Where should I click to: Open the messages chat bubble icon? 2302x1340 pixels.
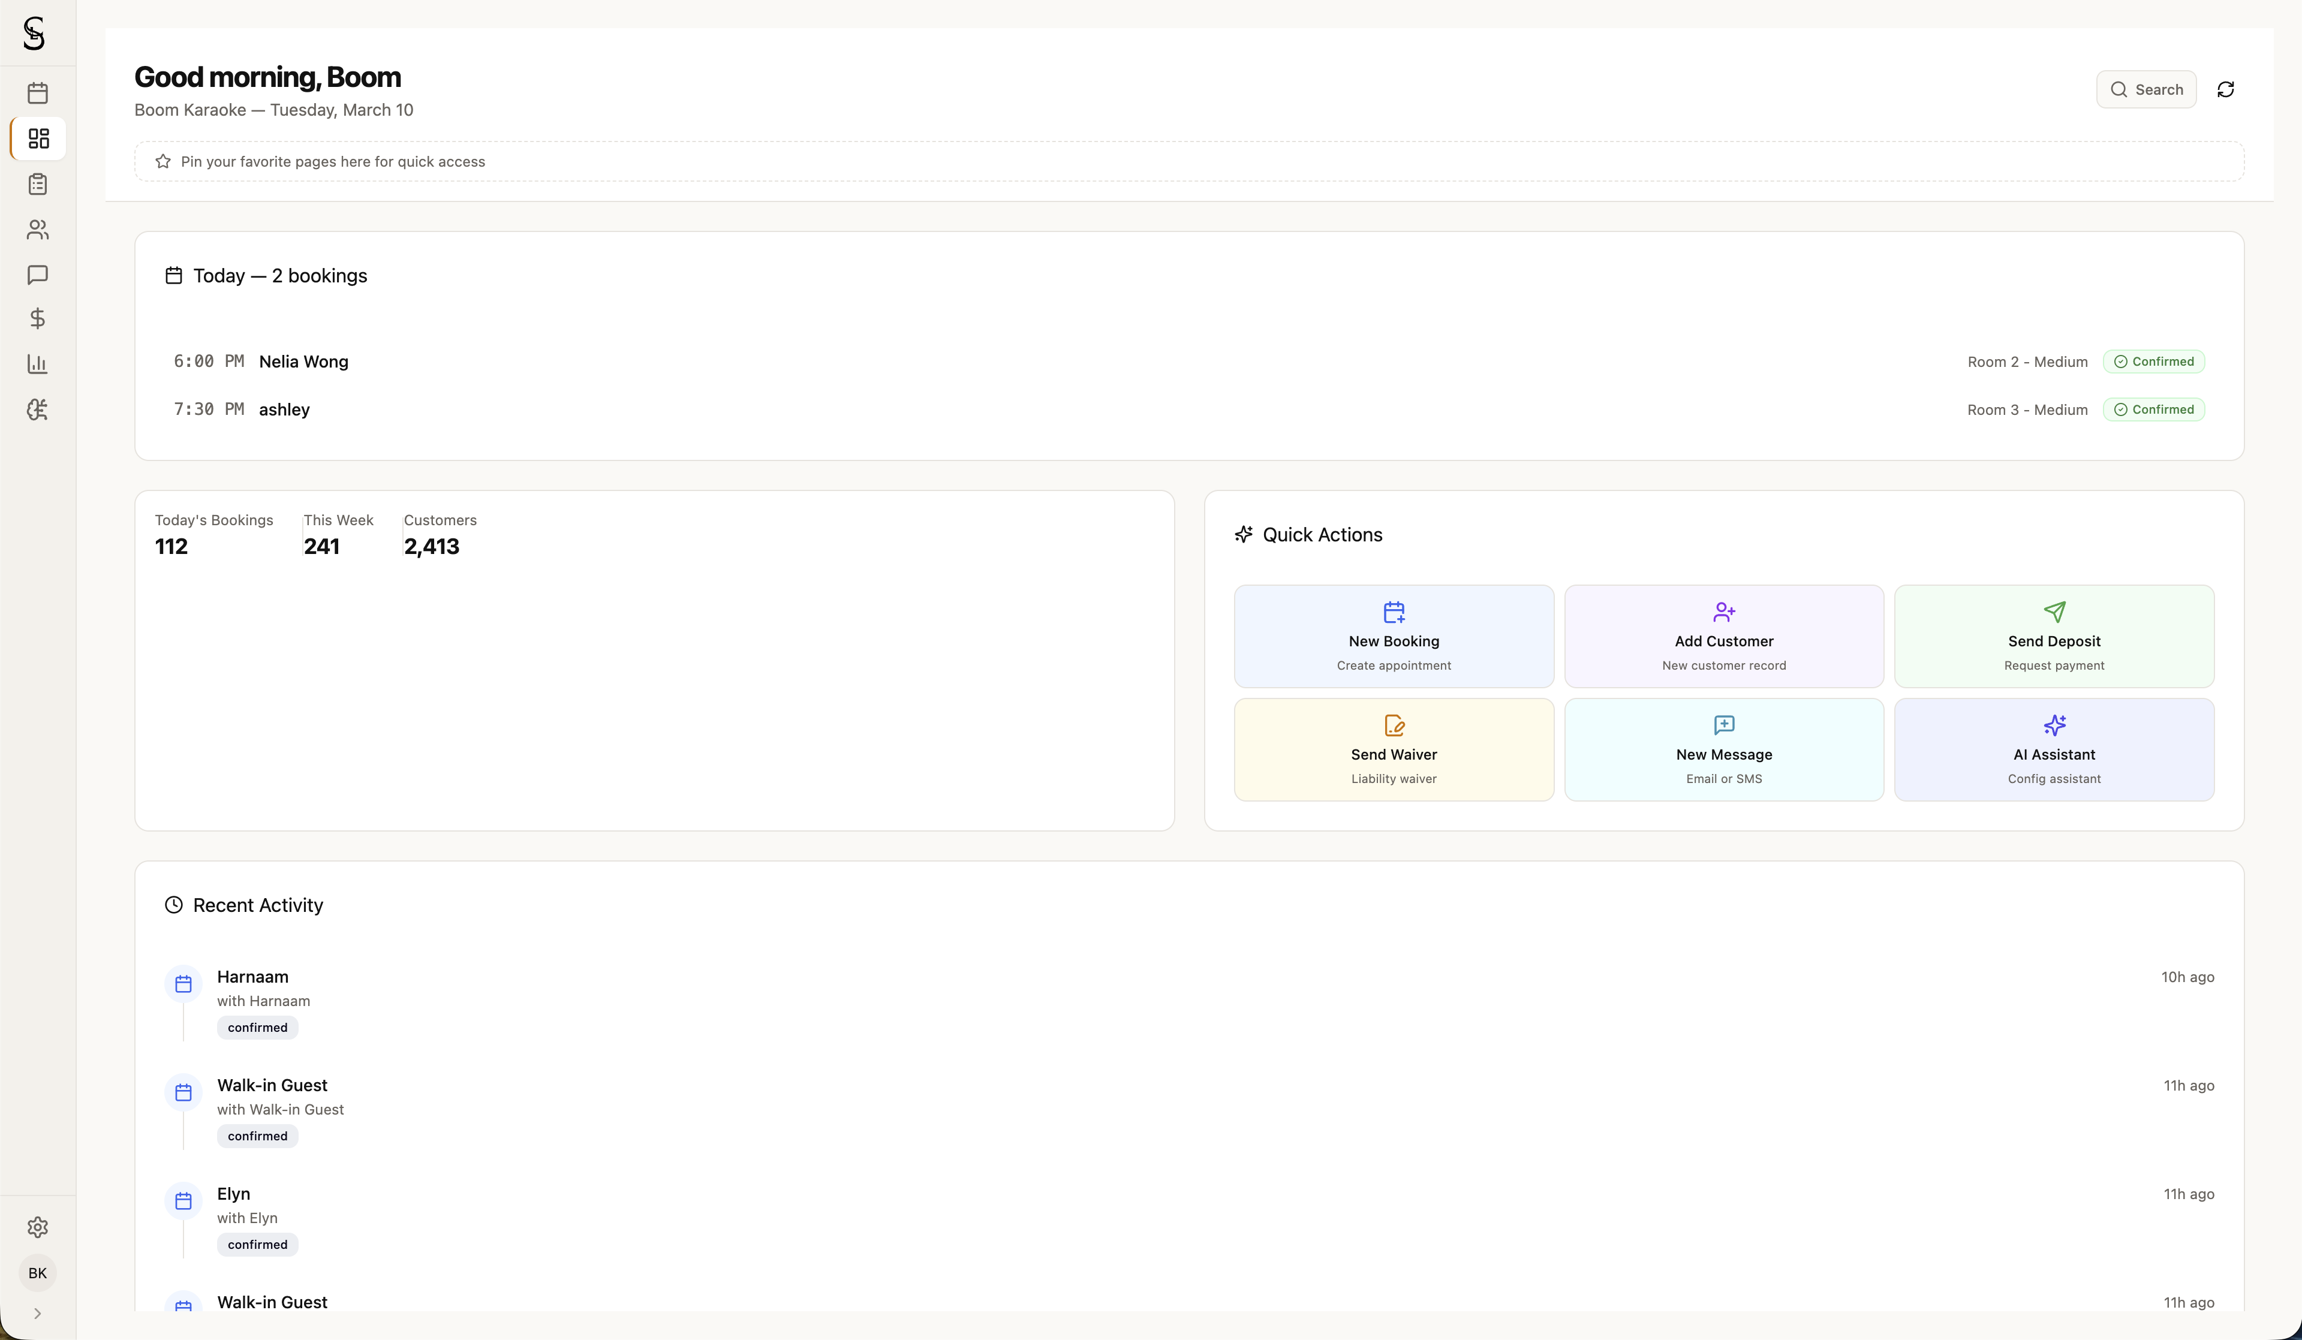tap(37, 274)
